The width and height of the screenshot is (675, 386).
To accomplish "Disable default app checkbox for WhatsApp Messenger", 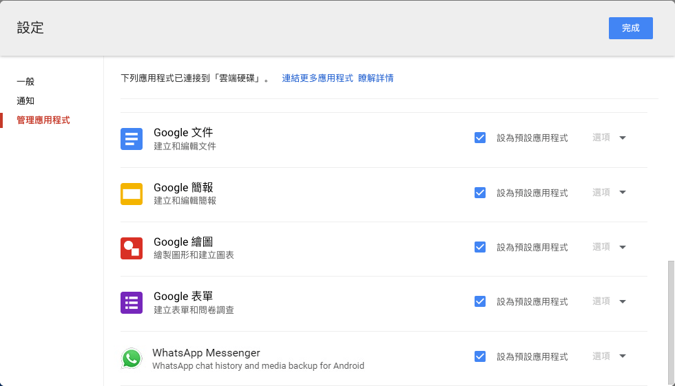I will (480, 356).
